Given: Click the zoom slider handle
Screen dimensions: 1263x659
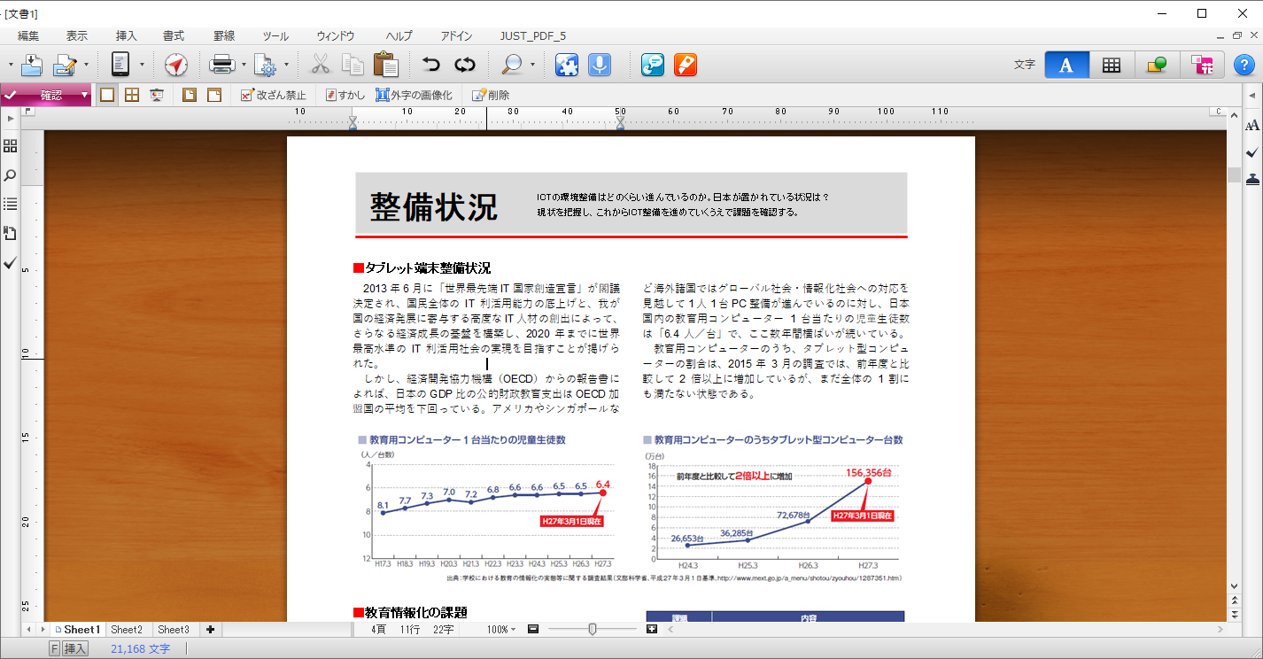Looking at the screenshot, I should pyautogui.click(x=593, y=629).
